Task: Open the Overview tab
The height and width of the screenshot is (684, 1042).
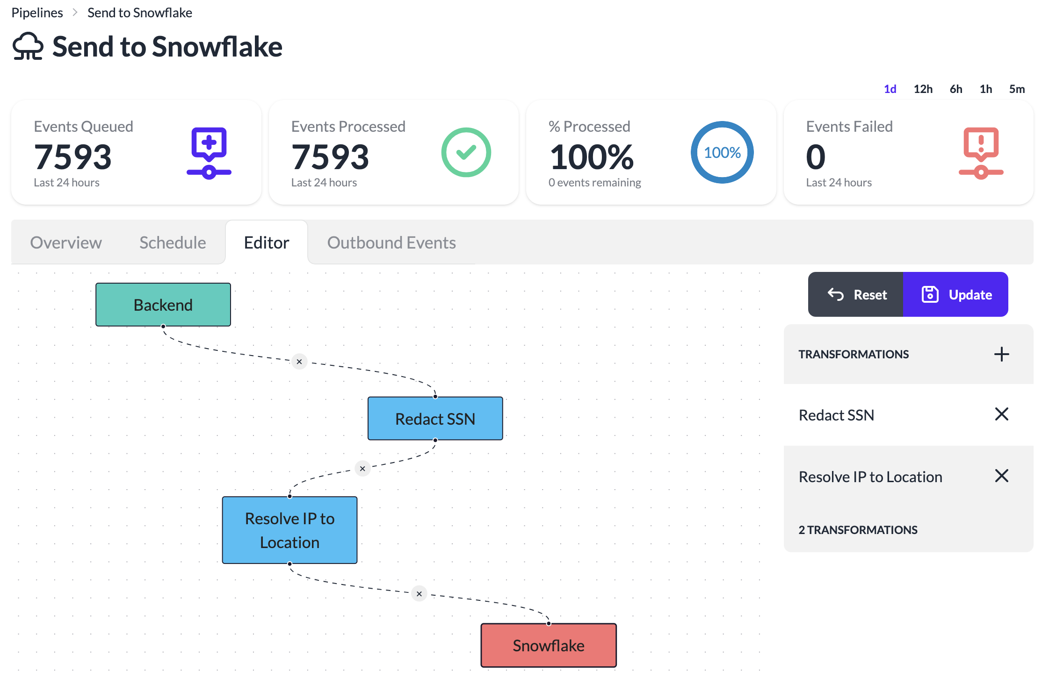Action: tap(66, 242)
